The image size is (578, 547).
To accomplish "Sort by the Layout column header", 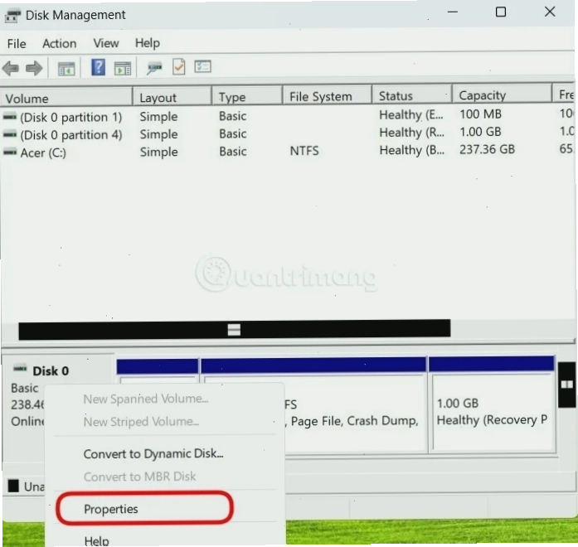I will [x=172, y=97].
